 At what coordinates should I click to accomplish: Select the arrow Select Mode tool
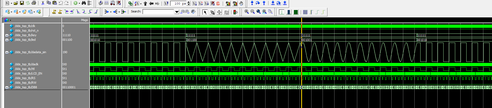click(205, 12)
